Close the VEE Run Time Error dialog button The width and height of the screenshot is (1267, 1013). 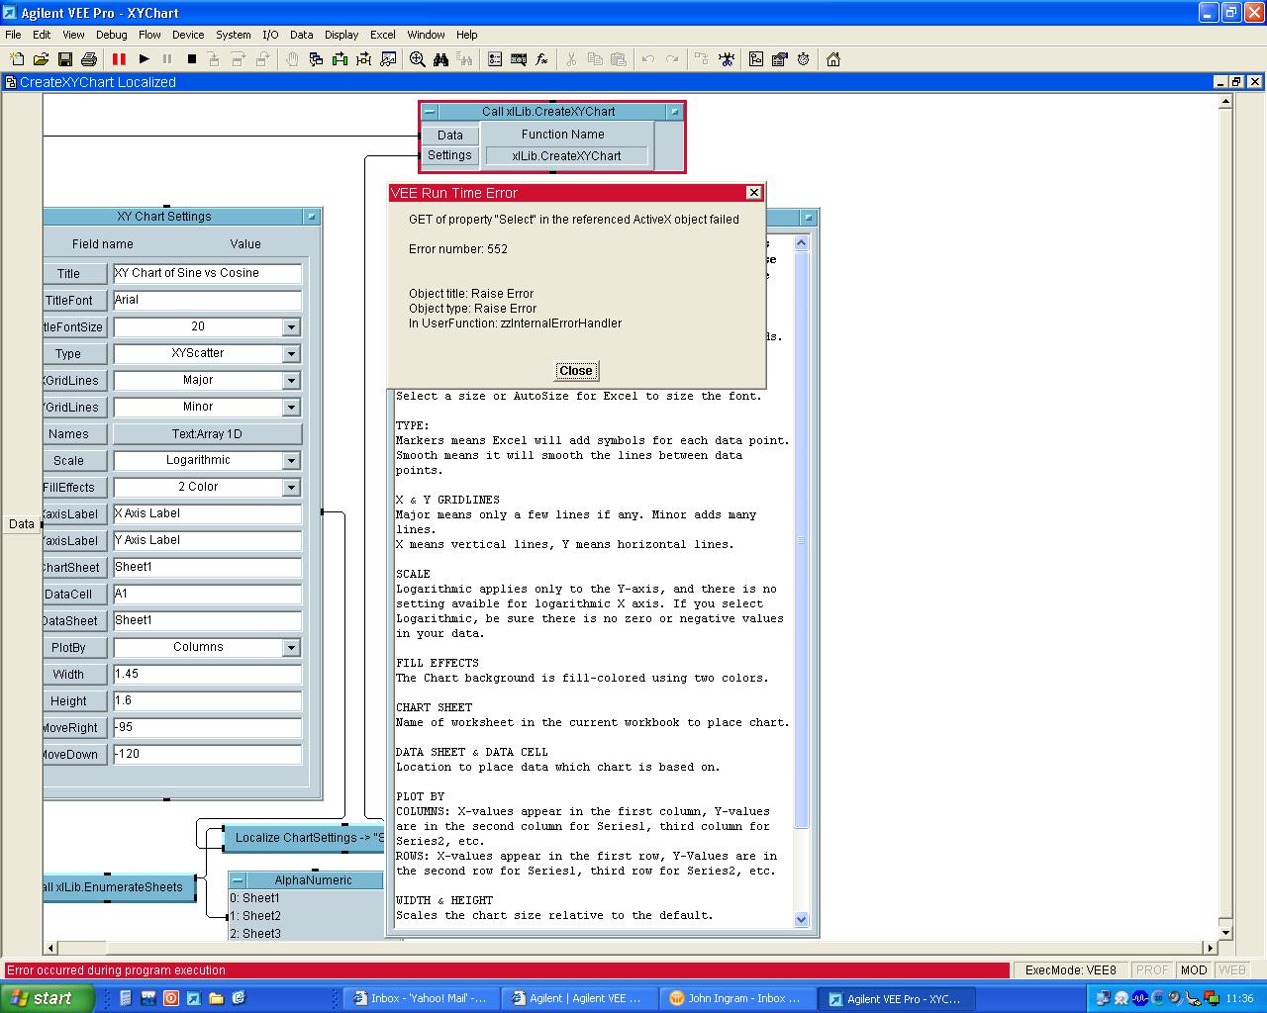pos(575,371)
